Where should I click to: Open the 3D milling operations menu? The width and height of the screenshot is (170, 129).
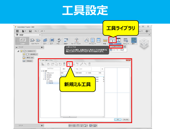coord(52,41)
